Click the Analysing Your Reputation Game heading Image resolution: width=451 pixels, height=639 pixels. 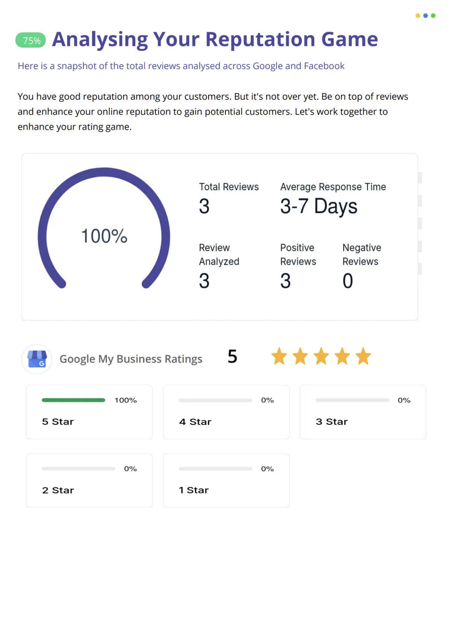[215, 39]
